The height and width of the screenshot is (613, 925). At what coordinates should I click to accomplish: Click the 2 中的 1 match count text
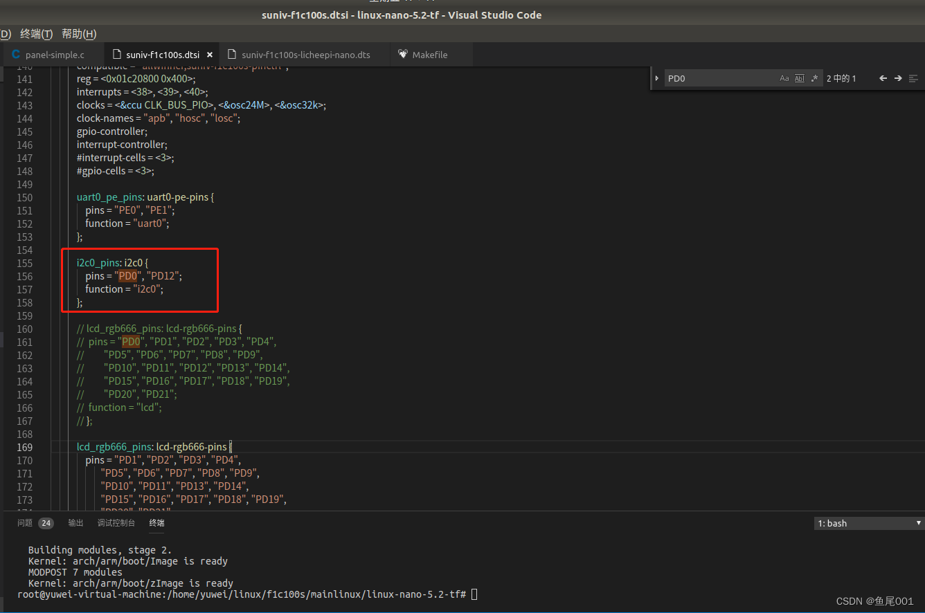point(841,78)
